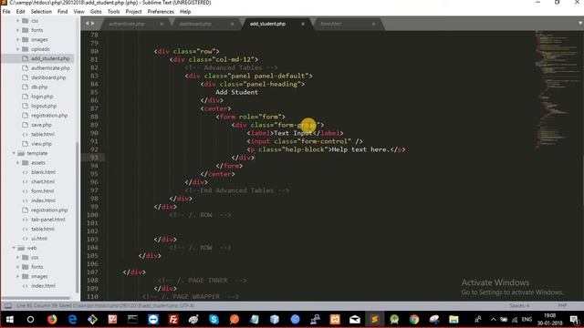Open chart.html in template folder
Image resolution: width=584 pixels, height=328 pixels.
point(43,181)
